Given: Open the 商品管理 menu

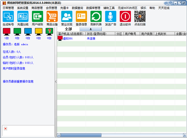Looking at the screenshot, I should click(37, 8).
